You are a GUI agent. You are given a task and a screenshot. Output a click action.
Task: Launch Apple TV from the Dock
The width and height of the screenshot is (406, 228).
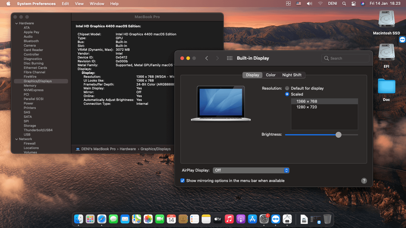[x=218, y=219]
